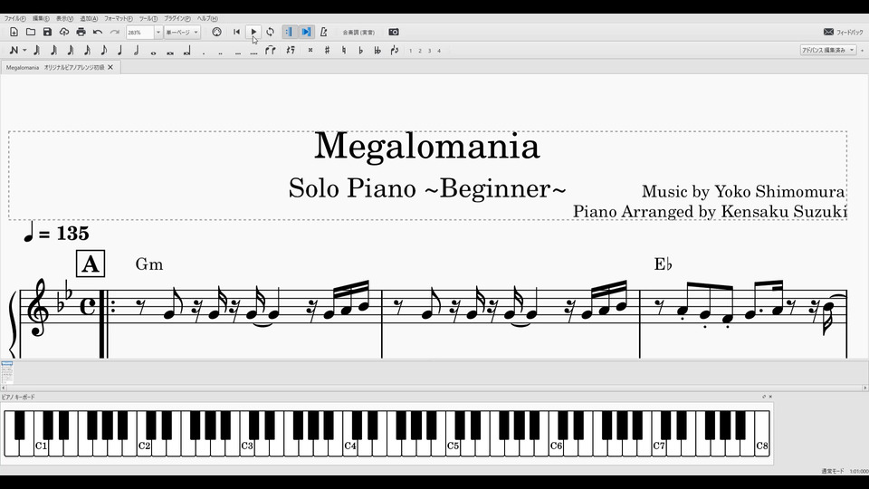Viewport: 869px width, 489px height.
Task: Toggle note input mode (N icon)
Action: coord(14,51)
